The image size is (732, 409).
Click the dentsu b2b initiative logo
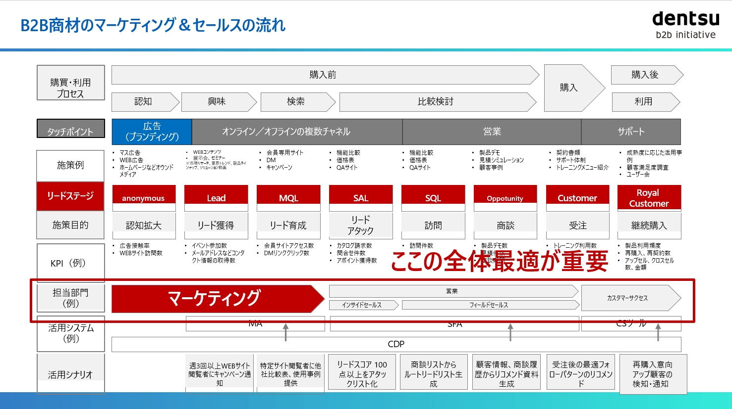(685, 25)
